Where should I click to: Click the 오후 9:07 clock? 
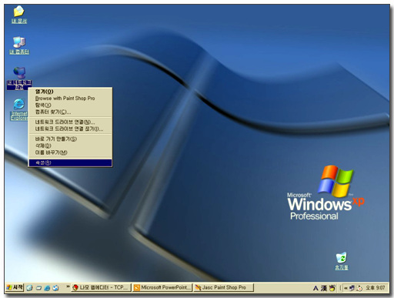pyautogui.click(x=376, y=288)
